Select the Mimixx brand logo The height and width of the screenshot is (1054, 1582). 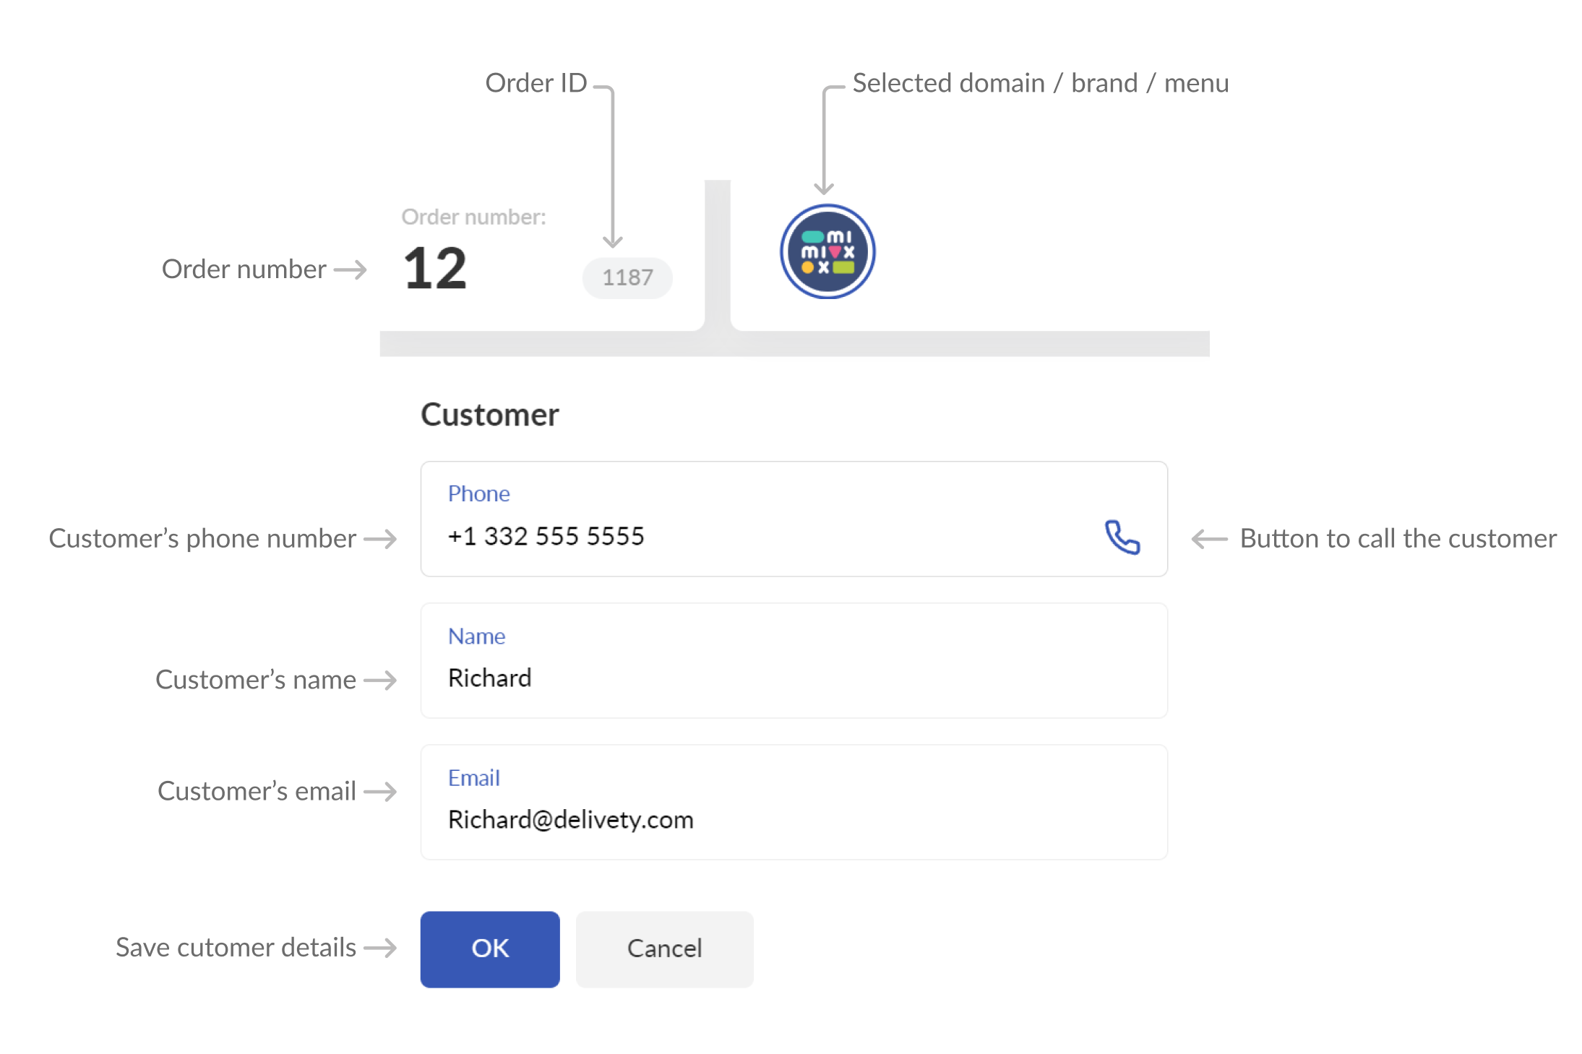827,251
